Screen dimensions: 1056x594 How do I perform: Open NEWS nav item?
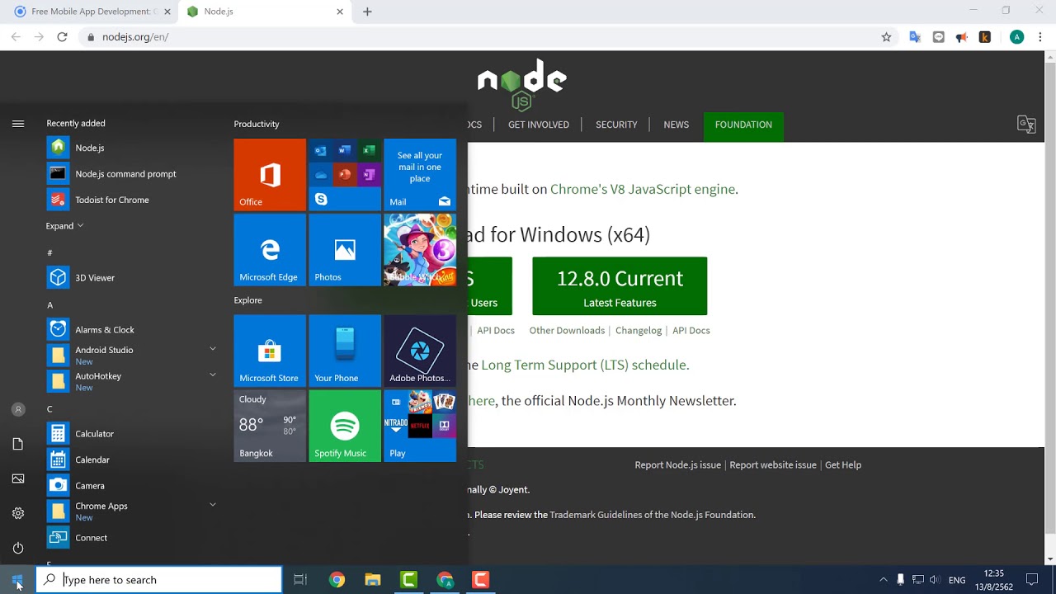click(676, 125)
